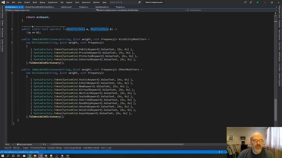The height and width of the screenshot is (158, 282).
Task: Switch to CSharpPreferredModifierOrderStyle.cs tab
Action: pos(39,7)
